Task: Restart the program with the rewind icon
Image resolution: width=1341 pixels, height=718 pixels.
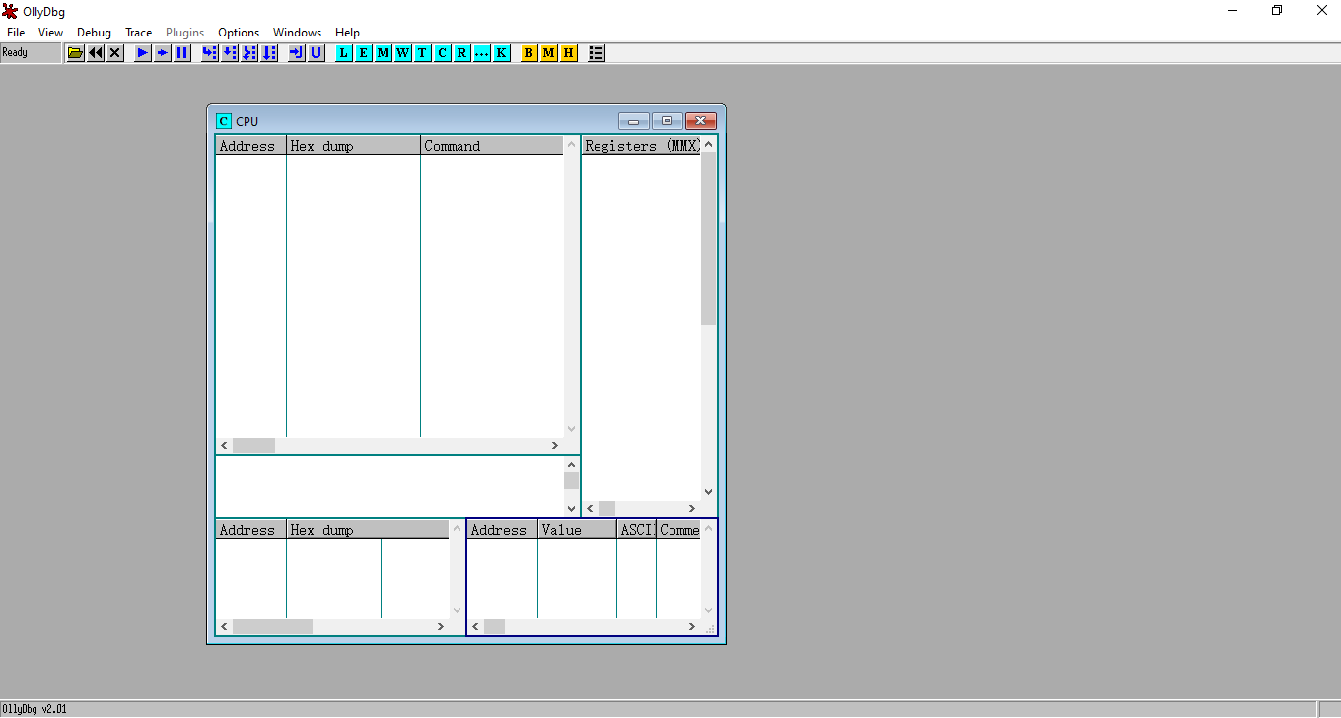Action: click(x=96, y=53)
